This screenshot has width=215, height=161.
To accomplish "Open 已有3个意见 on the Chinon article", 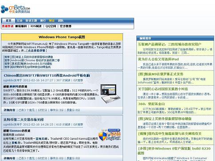I will (x=27, y=110).
